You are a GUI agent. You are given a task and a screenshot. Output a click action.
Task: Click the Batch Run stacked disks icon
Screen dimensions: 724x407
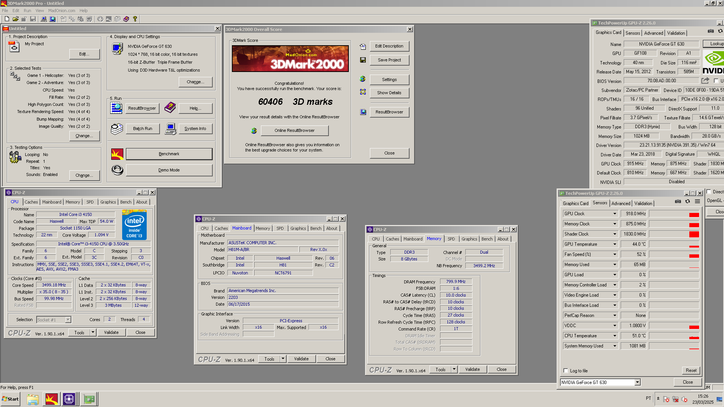(117, 129)
